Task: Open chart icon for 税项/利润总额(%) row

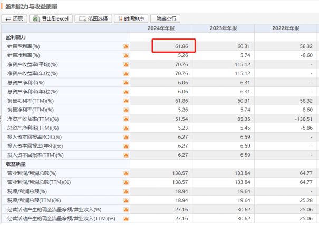Action: coord(125,191)
